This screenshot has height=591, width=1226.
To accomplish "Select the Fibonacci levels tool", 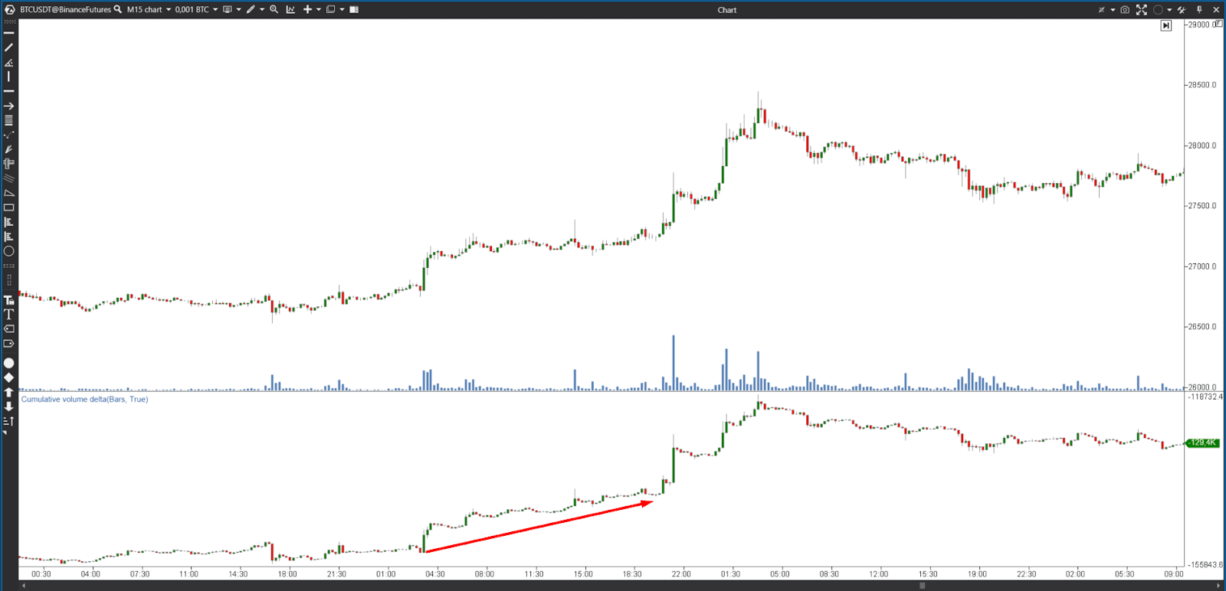I will tap(9, 120).
